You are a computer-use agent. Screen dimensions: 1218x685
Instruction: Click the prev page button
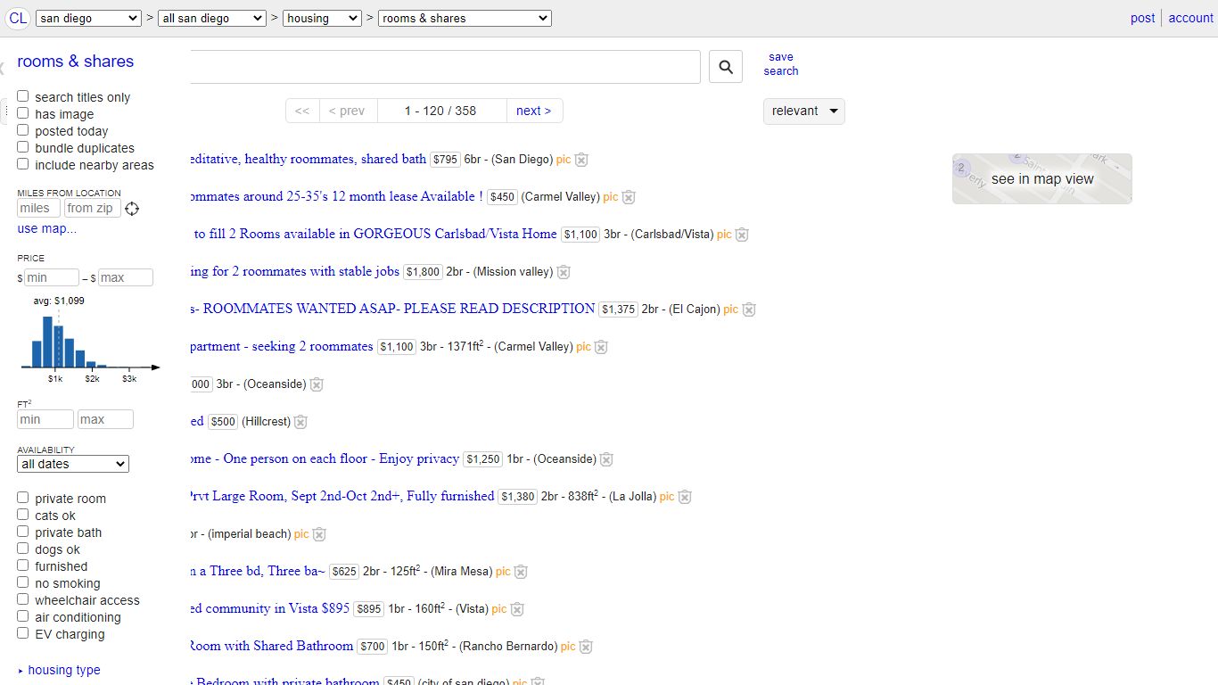pyautogui.click(x=347, y=111)
